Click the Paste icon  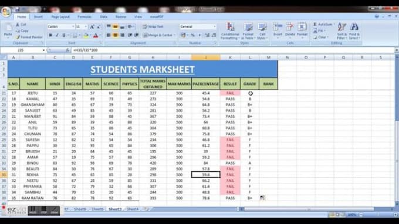(x=8, y=30)
